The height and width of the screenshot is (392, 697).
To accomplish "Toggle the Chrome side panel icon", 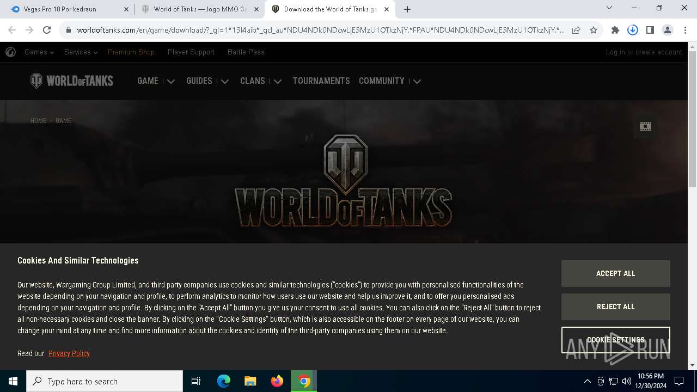I will (x=650, y=30).
